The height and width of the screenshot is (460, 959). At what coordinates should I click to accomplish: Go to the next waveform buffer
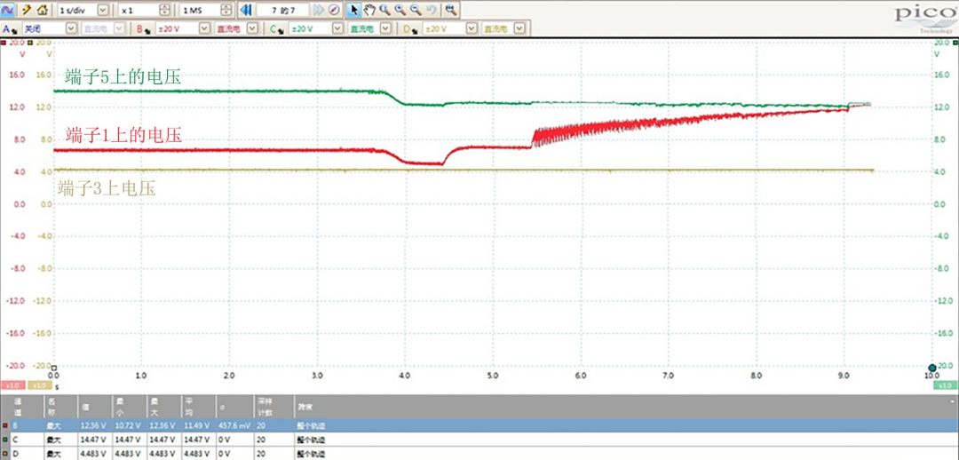(x=319, y=11)
